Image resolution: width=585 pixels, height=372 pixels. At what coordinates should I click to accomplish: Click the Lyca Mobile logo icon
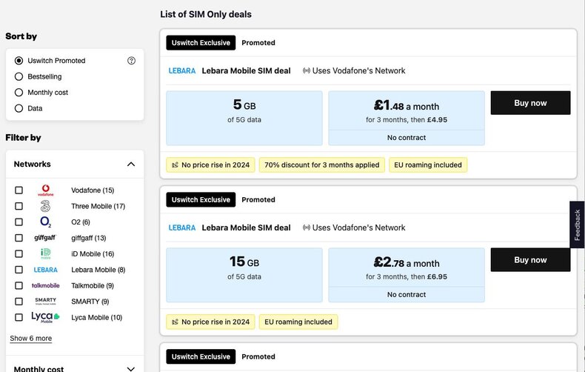(x=45, y=317)
